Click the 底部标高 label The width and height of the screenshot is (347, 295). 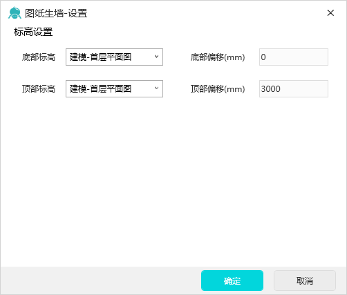(x=39, y=57)
